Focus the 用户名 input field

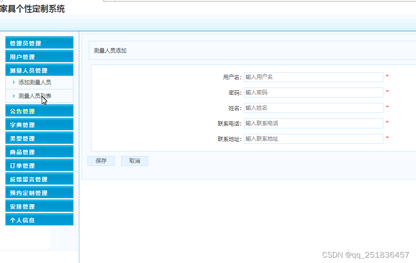click(x=313, y=77)
